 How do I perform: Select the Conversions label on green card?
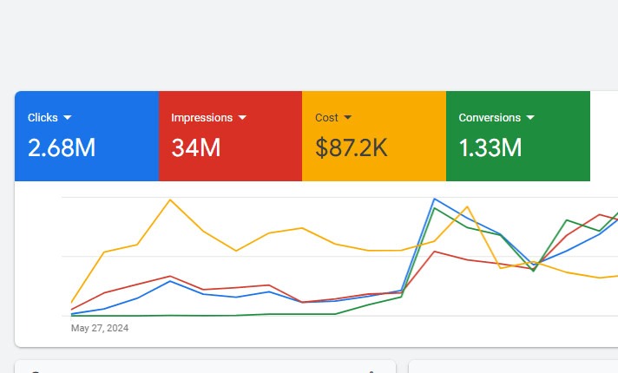click(x=489, y=117)
